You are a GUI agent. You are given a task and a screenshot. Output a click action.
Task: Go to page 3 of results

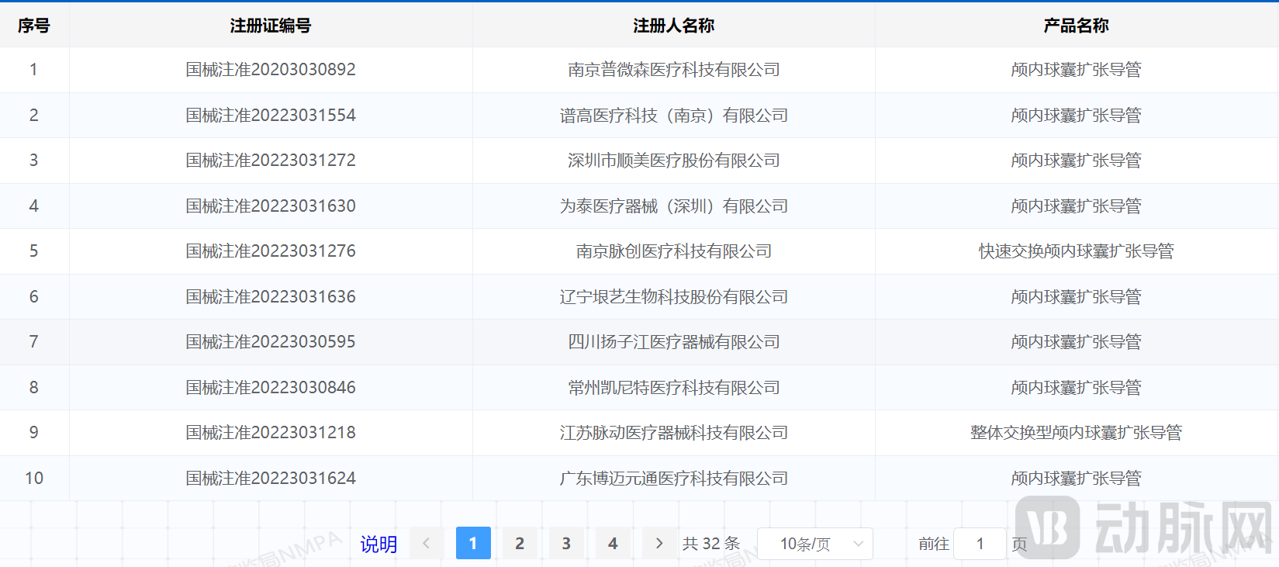coord(566,544)
